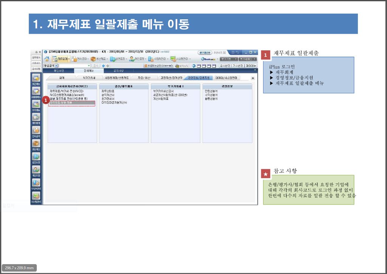Click small 공지사항 button above sidebar

pos(36,69)
